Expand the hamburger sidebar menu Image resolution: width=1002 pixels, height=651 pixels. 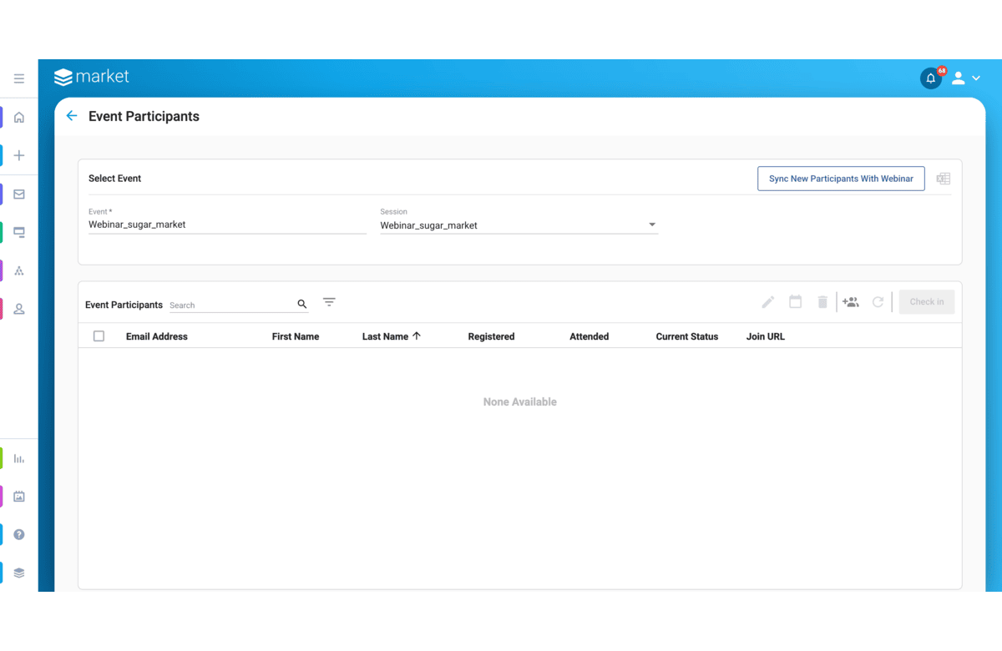[19, 78]
